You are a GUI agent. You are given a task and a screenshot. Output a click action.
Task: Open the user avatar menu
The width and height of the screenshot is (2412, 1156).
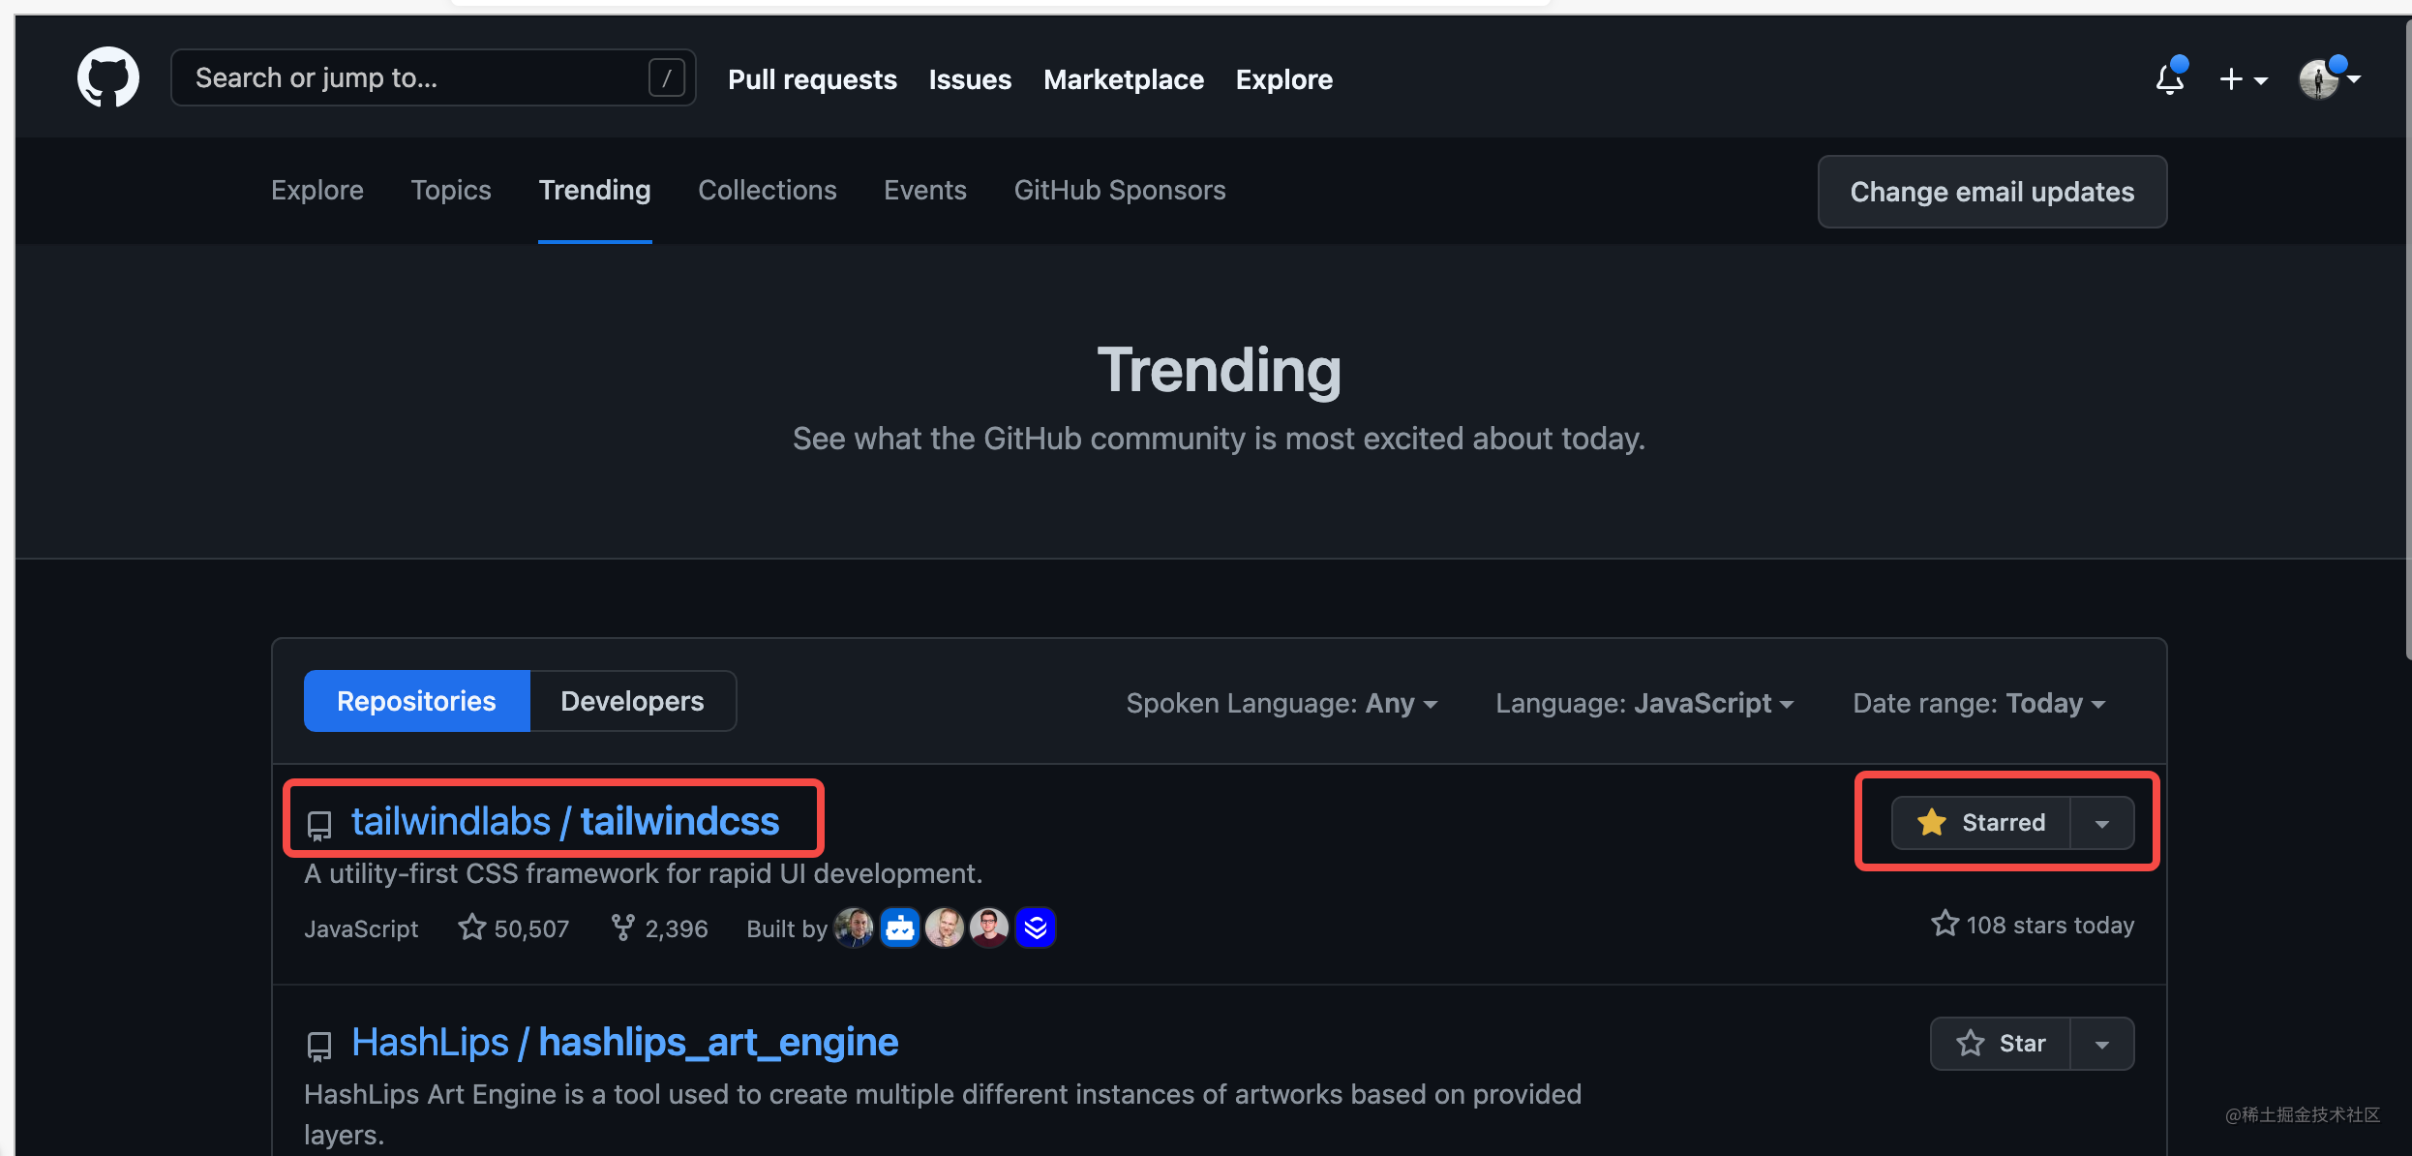coord(2328,78)
